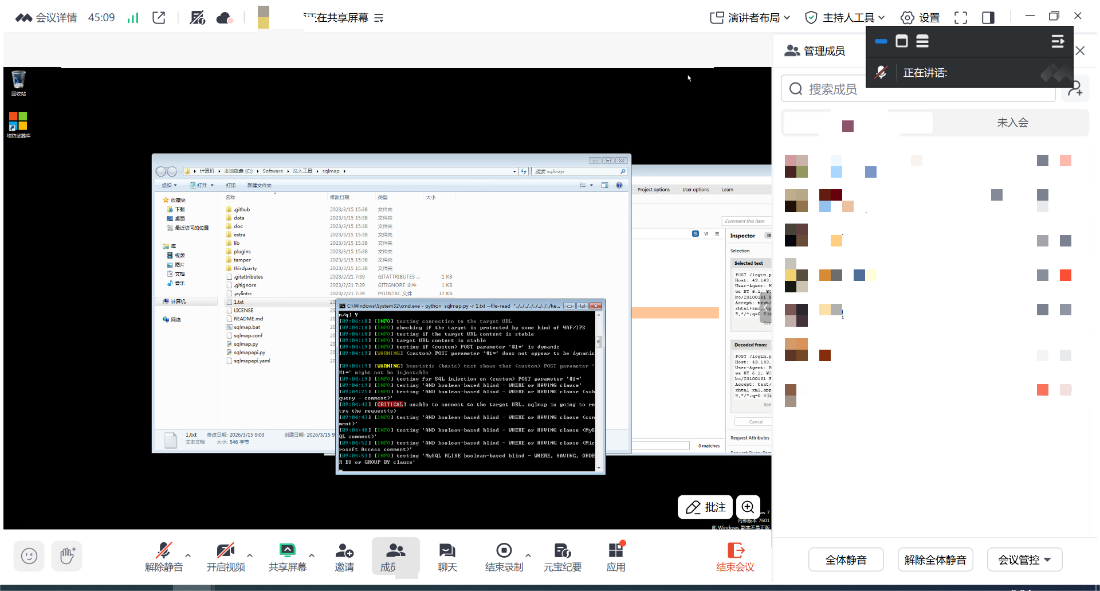Expand the presenter layout dropdown
The width and height of the screenshot is (1100, 591).
[750, 18]
